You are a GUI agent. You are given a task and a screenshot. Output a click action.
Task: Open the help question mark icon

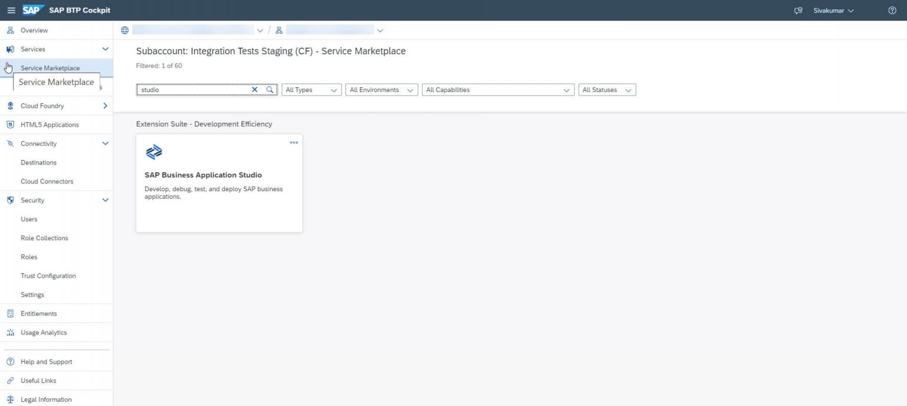click(x=892, y=11)
